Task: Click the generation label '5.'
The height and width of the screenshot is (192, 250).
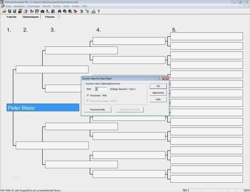Action: click(x=174, y=30)
